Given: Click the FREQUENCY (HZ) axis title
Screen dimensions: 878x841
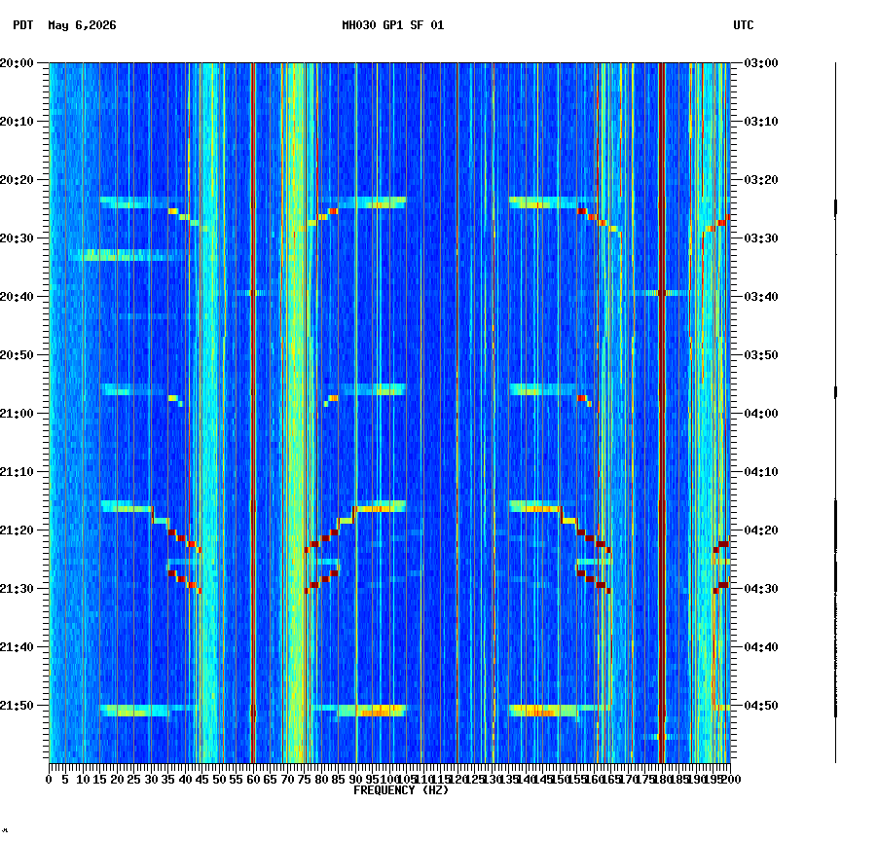Looking at the screenshot, I should [x=401, y=790].
